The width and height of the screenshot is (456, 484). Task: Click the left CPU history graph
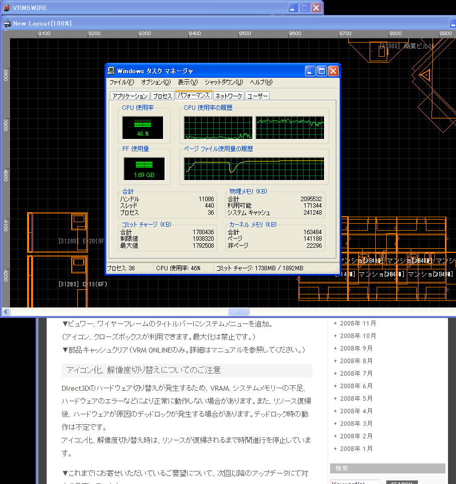coord(218,127)
